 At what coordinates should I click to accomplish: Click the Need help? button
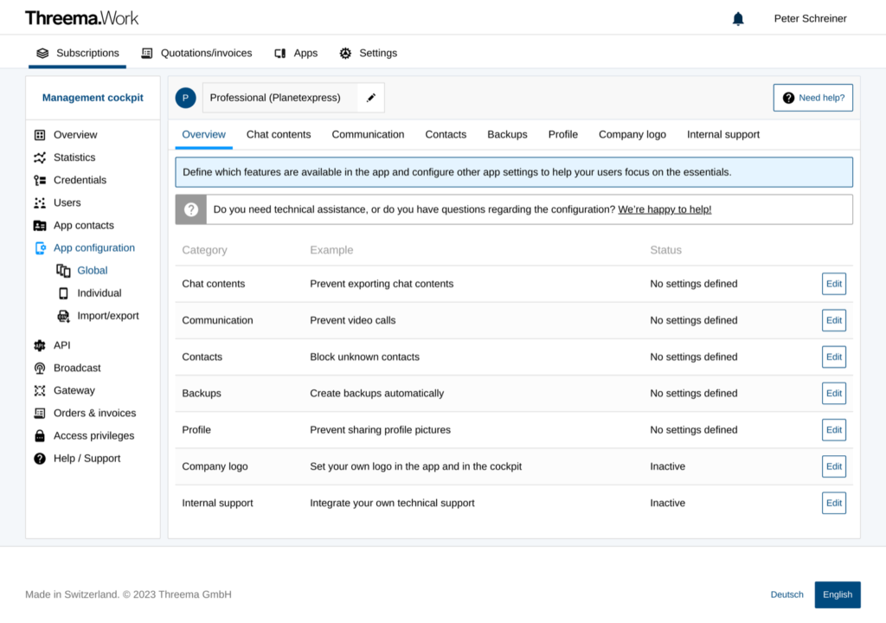[812, 98]
